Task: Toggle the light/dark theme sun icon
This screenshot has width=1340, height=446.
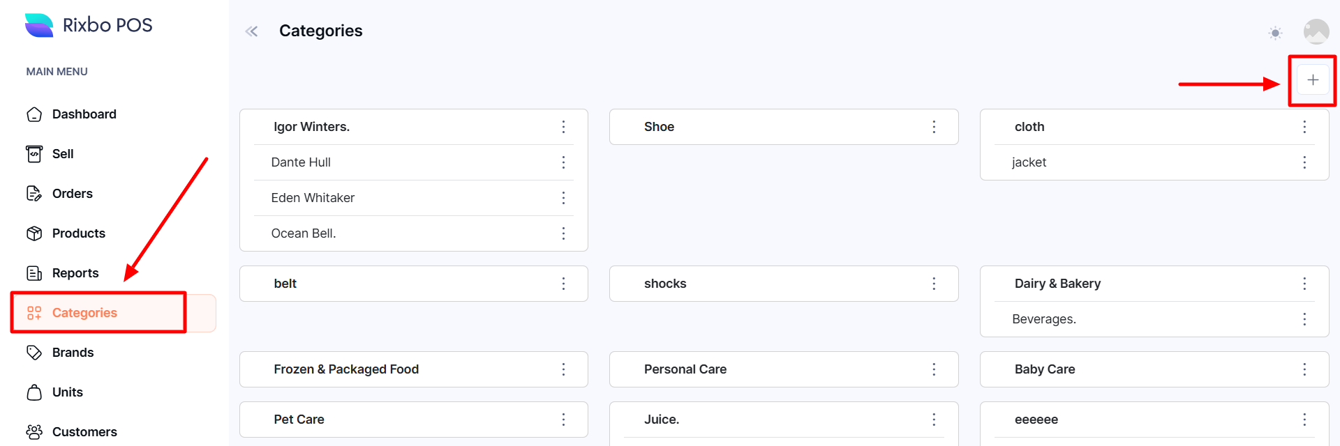Action: tap(1275, 33)
